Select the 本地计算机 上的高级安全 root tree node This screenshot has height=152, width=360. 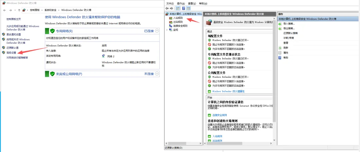tap(183, 14)
